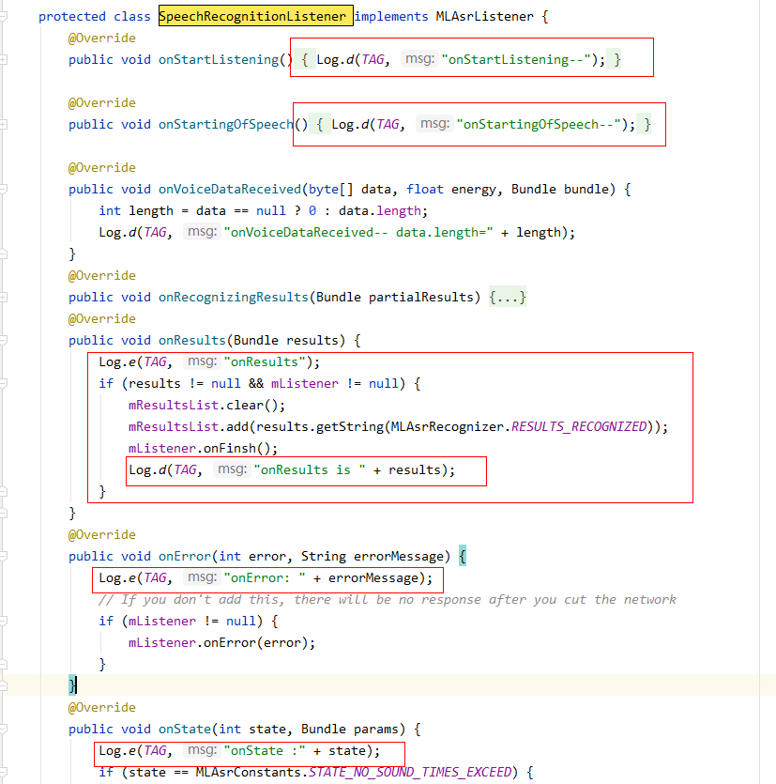Click the partialResults parameter
The height and width of the screenshot is (784, 776).
click(x=420, y=297)
